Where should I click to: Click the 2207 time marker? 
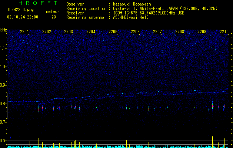click(157, 32)
